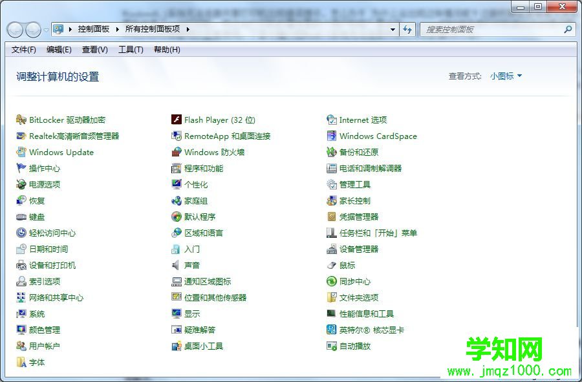Open the 备份和还原 icon
The width and height of the screenshot is (582, 382).
tap(332, 152)
